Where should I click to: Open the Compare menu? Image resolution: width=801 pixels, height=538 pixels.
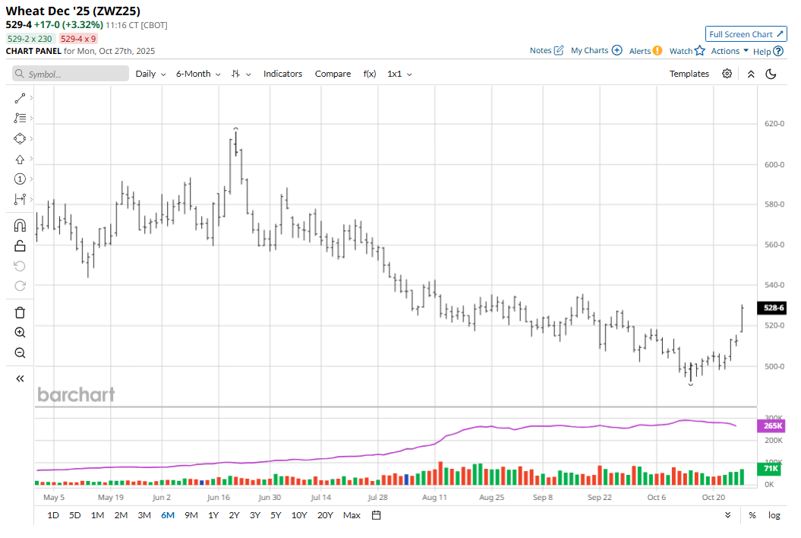[x=333, y=74]
